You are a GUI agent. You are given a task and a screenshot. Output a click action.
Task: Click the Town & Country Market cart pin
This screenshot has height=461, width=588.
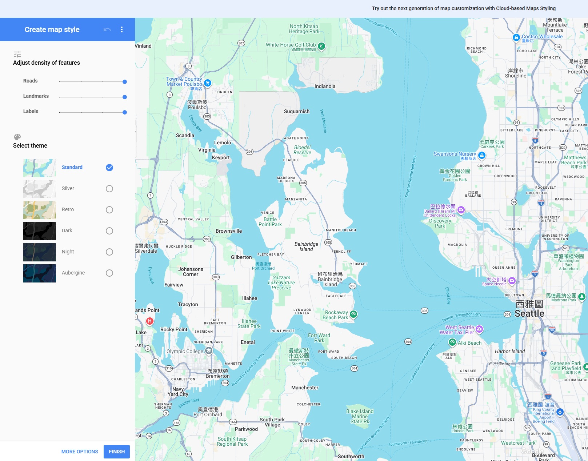coord(207,83)
